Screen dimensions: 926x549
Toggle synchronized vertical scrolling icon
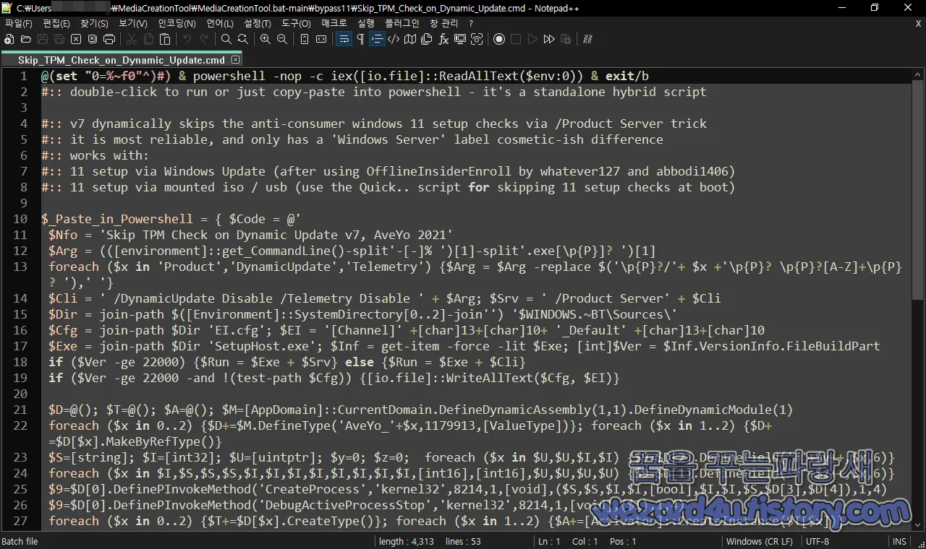tap(305, 39)
